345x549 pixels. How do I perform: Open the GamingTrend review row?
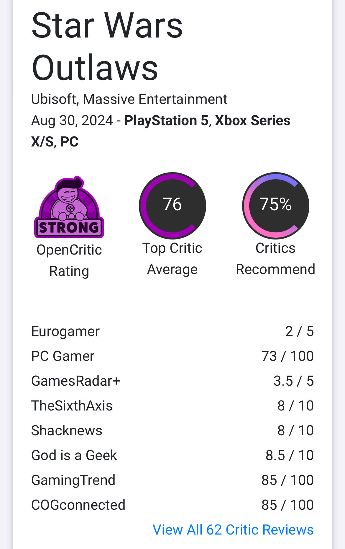pyautogui.click(x=172, y=480)
